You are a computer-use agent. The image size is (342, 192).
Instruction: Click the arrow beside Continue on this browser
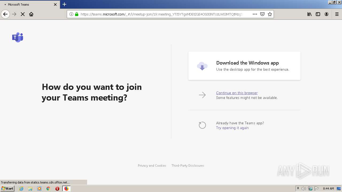(202, 95)
